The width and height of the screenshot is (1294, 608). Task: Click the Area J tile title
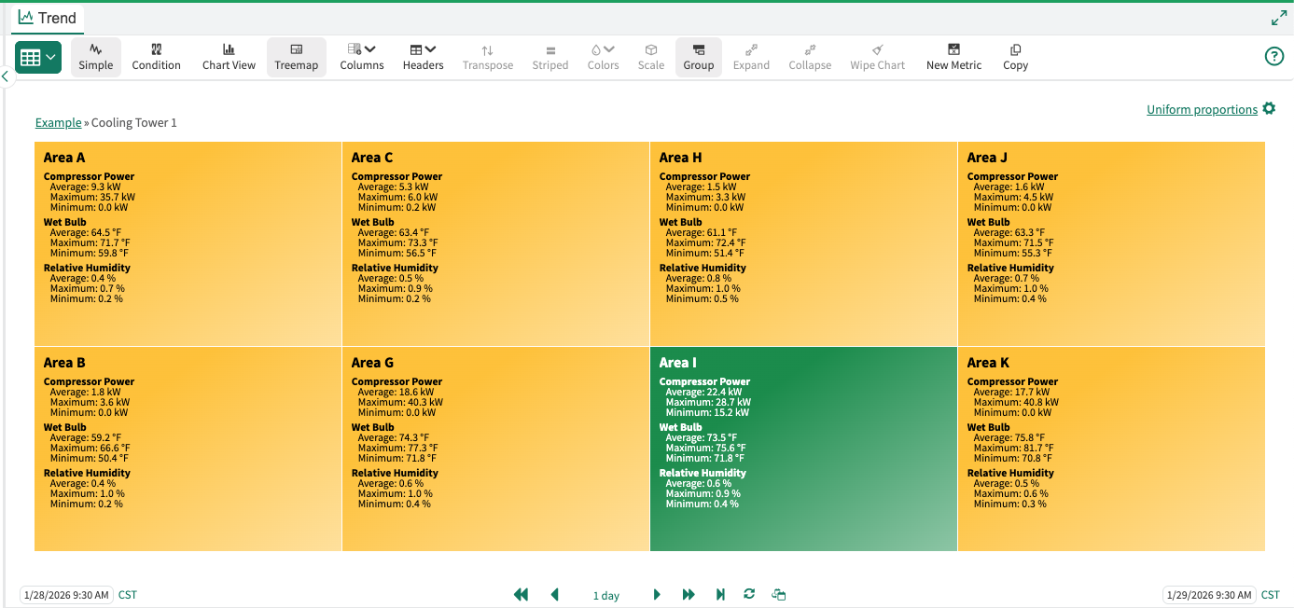coord(987,158)
